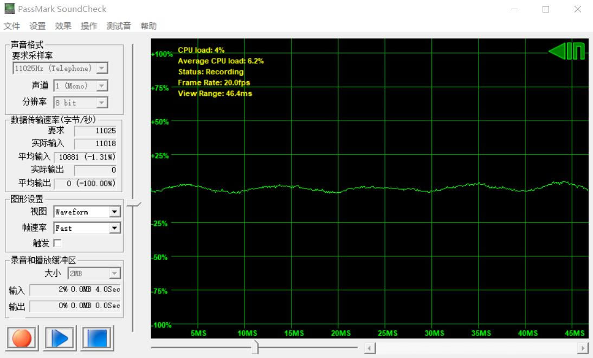Click the blue play button
Viewport: 593px width, 358px height.
tap(60, 338)
